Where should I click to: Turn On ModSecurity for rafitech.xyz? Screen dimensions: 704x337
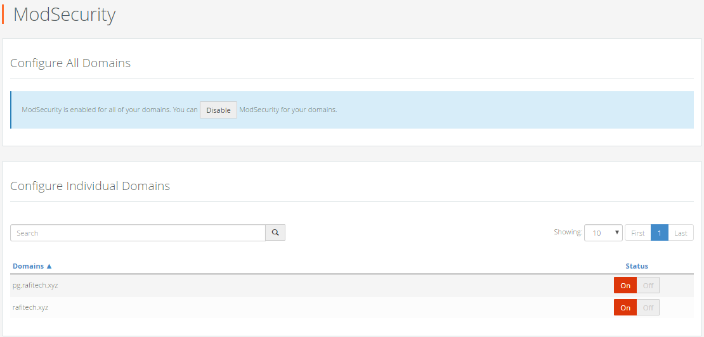(625, 307)
